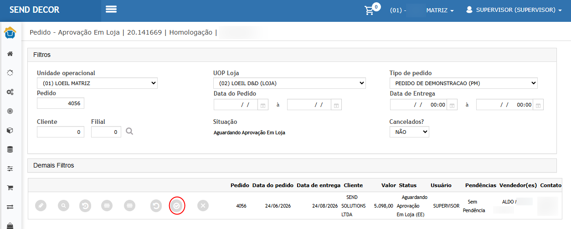The width and height of the screenshot is (571, 229).
Task: Expand the Demais Filtros panel
Action: (292, 165)
